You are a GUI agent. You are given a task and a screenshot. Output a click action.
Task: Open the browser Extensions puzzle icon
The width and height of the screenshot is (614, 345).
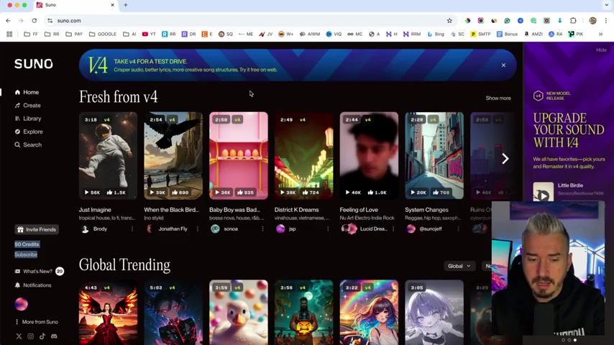573,21
